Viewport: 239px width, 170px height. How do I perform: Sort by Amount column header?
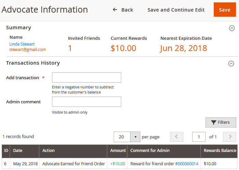[117, 151]
